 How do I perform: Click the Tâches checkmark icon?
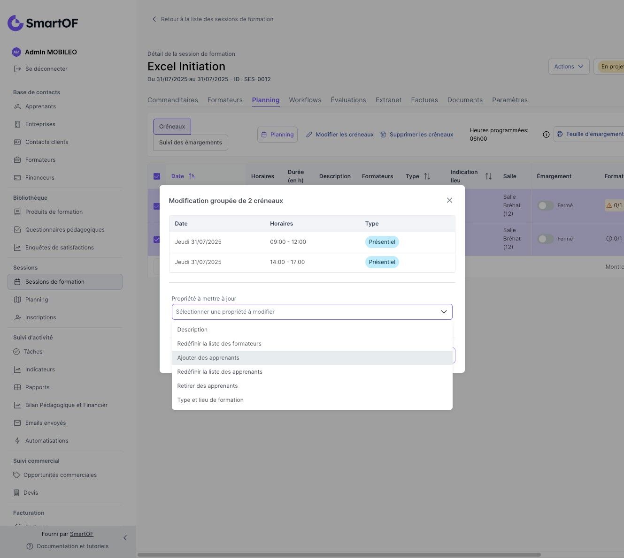pos(16,352)
